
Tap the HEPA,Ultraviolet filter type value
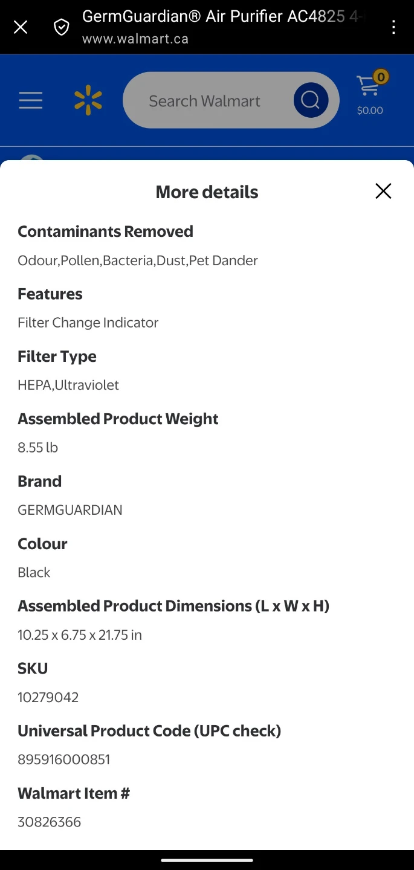coord(68,385)
